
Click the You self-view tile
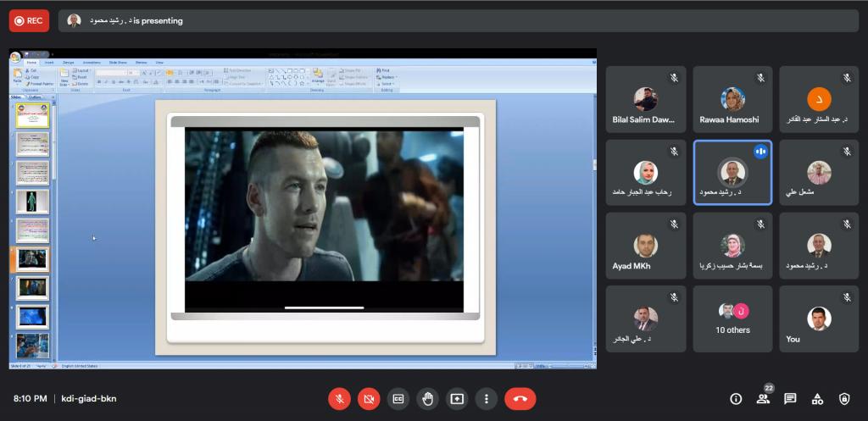(x=818, y=319)
